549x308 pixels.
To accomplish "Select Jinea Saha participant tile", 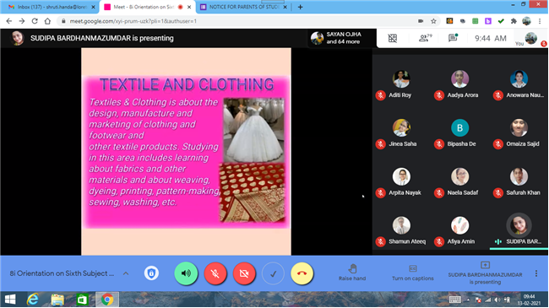I will [401, 133].
